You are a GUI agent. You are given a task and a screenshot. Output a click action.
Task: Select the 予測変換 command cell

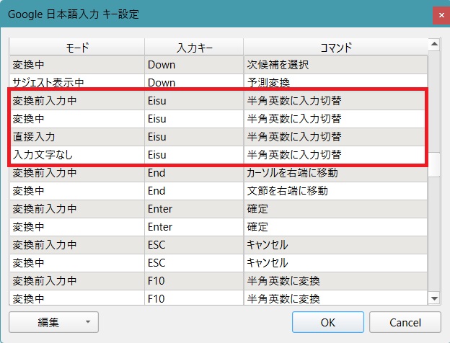[x=335, y=82]
